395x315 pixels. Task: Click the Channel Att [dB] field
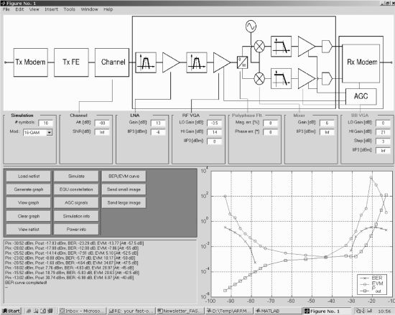(102, 123)
